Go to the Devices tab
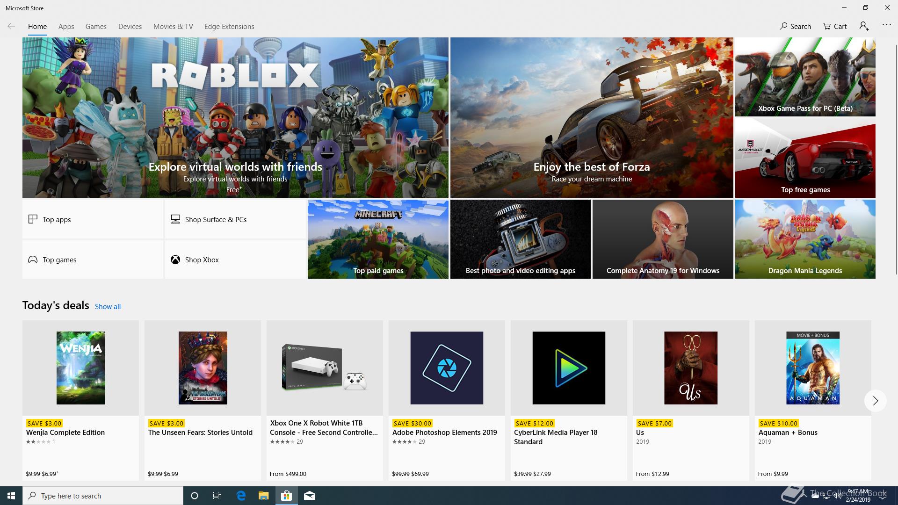898x505 pixels. 130,27
